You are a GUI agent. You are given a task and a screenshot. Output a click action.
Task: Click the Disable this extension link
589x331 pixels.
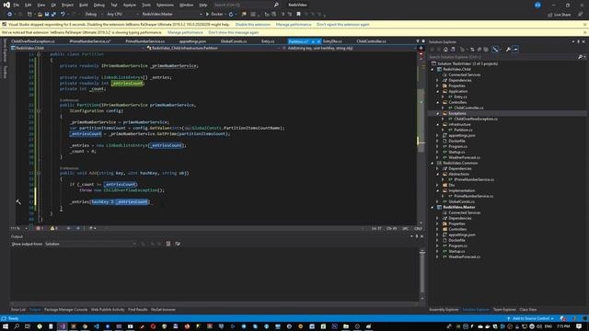coord(253,25)
